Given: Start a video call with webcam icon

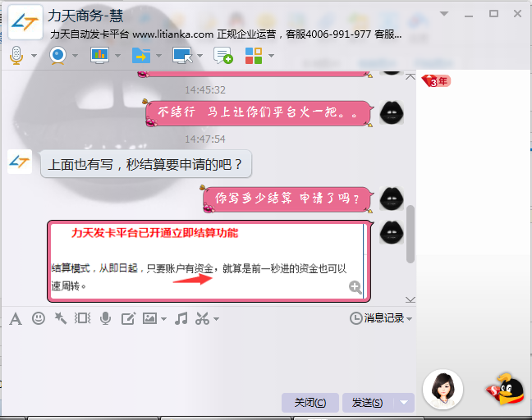Looking at the screenshot, I should click(58, 55).
